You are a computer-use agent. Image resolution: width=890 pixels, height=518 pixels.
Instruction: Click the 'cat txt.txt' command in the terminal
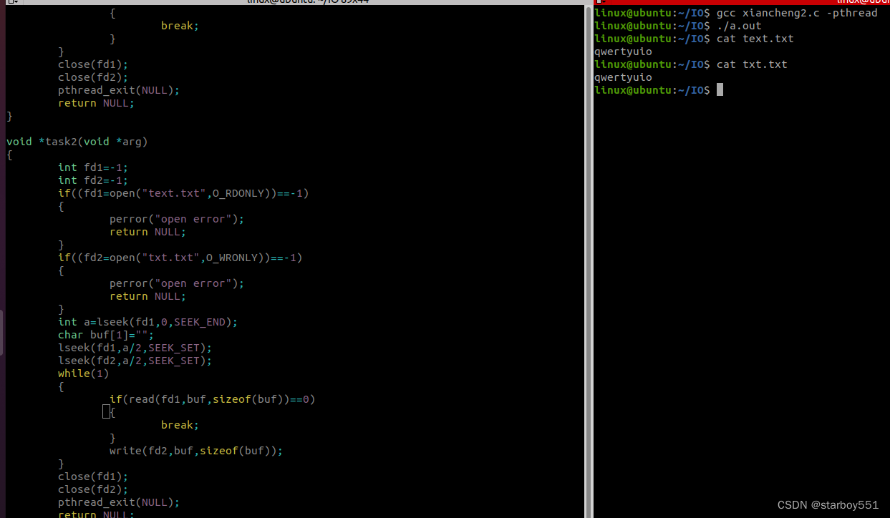(x=752, y=64)
